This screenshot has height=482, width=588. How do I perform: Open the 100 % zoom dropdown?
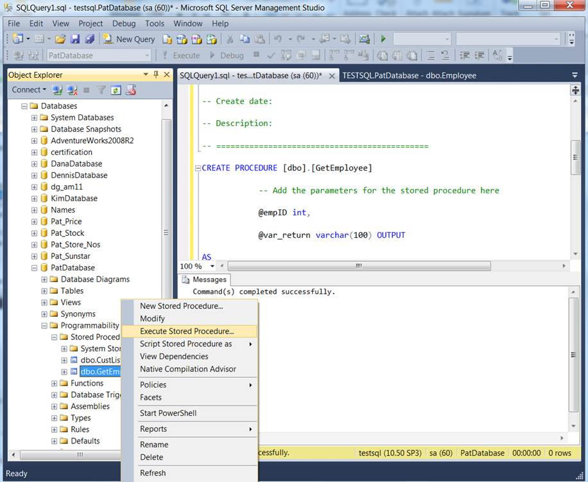pyautogui.click(x=212, y=266)
